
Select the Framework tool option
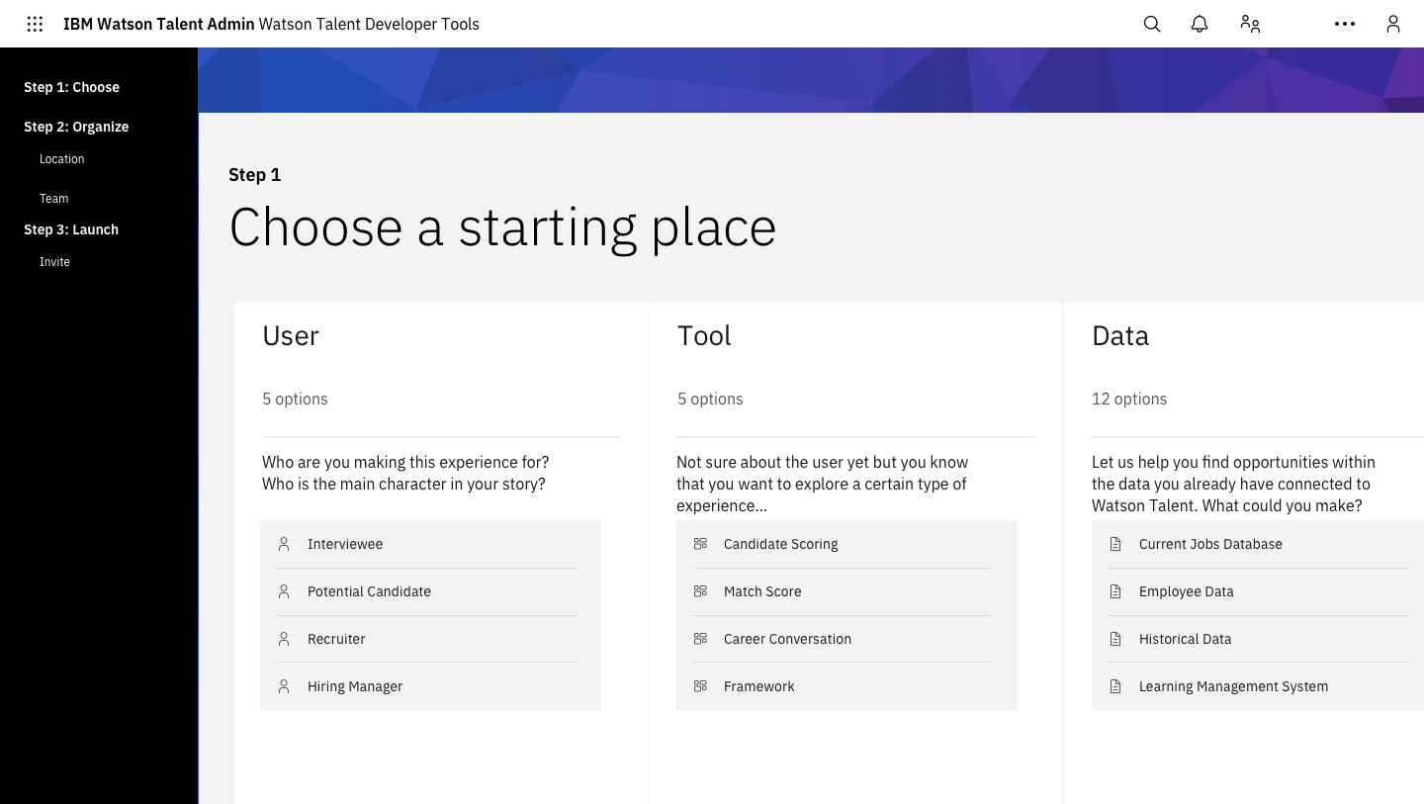click(x=846, y=686)
